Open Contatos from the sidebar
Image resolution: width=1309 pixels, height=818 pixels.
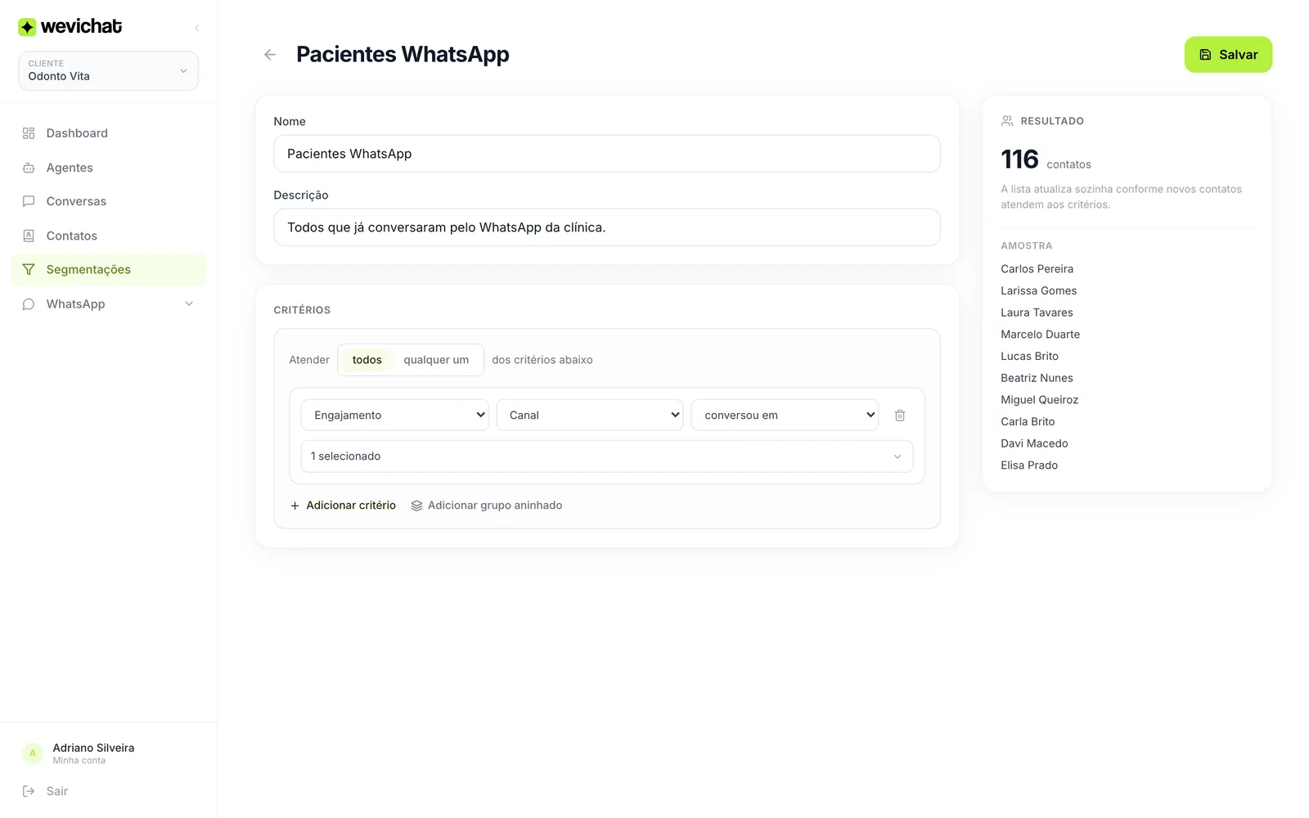tap(109, 236)
